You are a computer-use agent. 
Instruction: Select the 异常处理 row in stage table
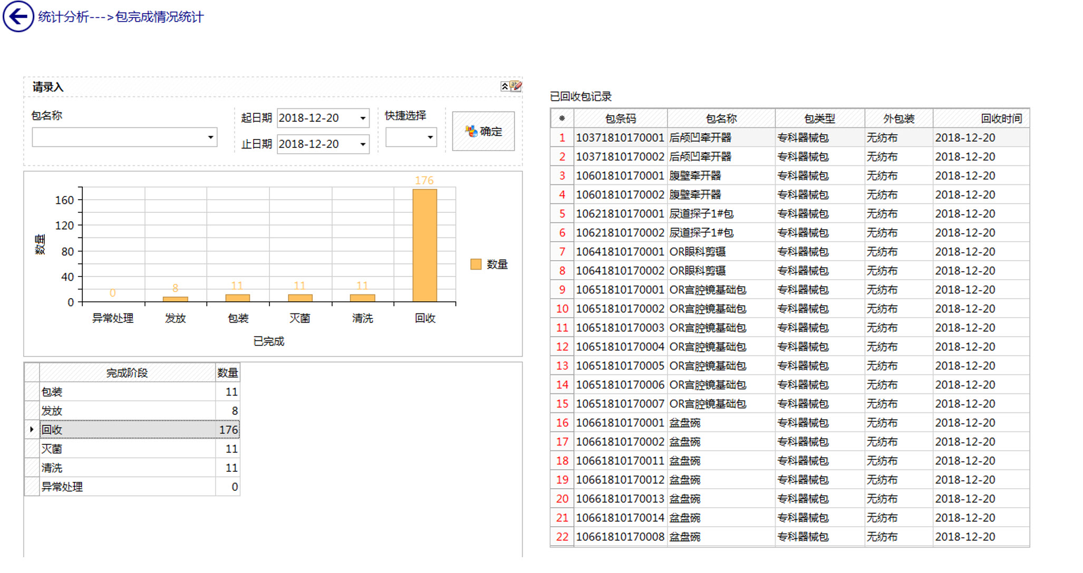[127, 487]
